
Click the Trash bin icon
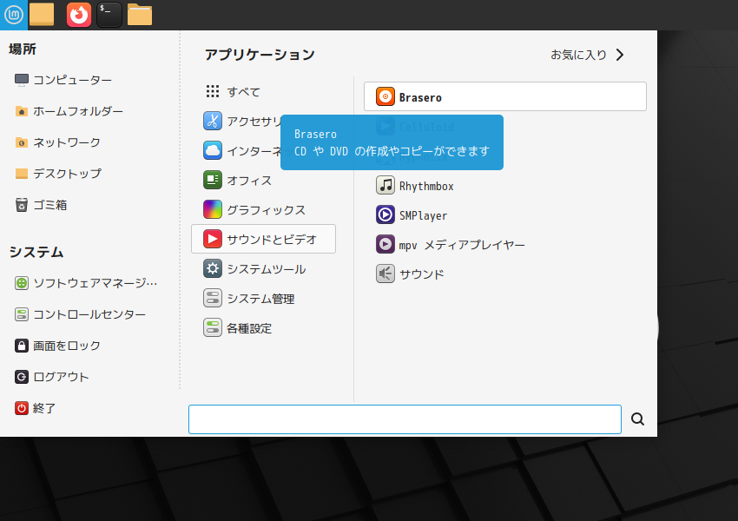(21, 205)
